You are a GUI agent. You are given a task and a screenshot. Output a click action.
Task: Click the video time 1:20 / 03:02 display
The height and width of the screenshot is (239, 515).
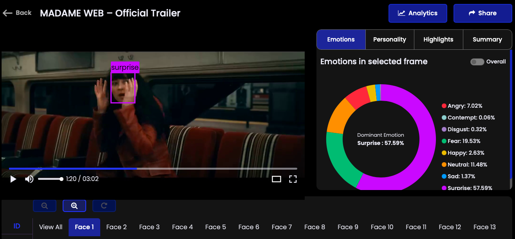[x=82, y=179]
